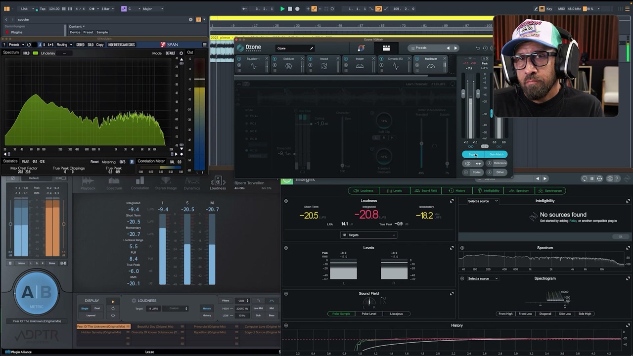The width and height of the screenshot is (633, 356).
Task: Click Tap tempo button in Ableton
Action: click(x=43, y=9)
